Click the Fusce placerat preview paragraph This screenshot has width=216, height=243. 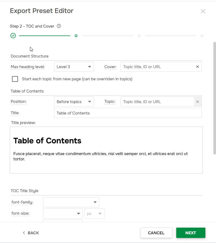[x=100, y=156]
